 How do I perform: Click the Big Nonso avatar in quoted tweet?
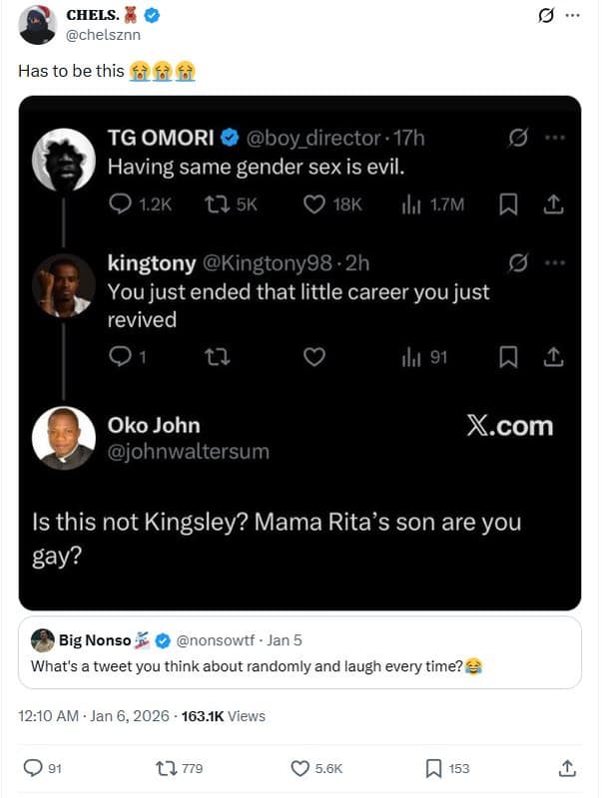point(43,640)
